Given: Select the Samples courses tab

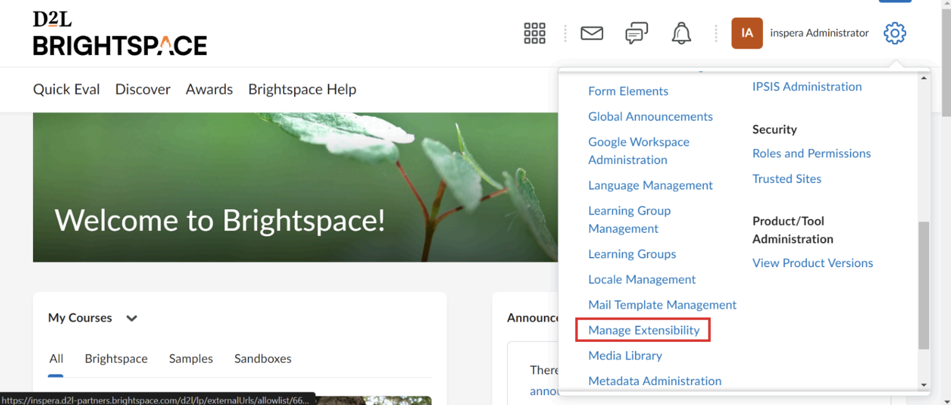Looking at the screenshot, I should click(191, 359).
